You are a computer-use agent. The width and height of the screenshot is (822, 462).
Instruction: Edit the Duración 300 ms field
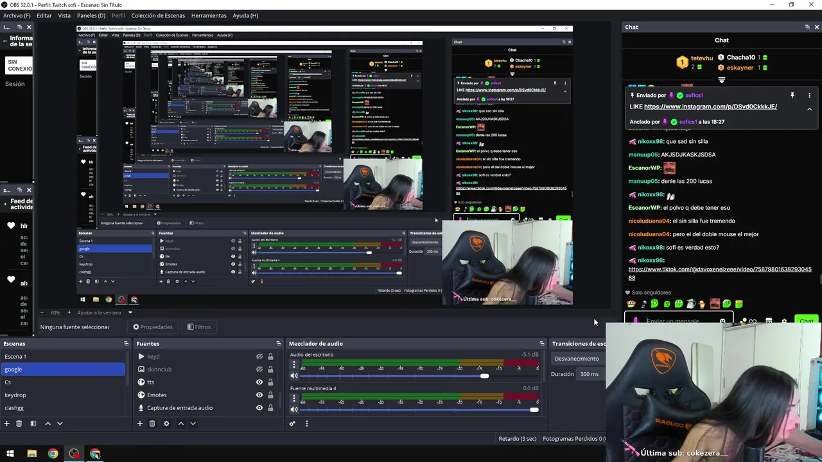[x=591, y=374]
